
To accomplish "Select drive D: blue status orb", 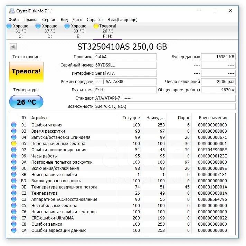I will pos(38,26).
